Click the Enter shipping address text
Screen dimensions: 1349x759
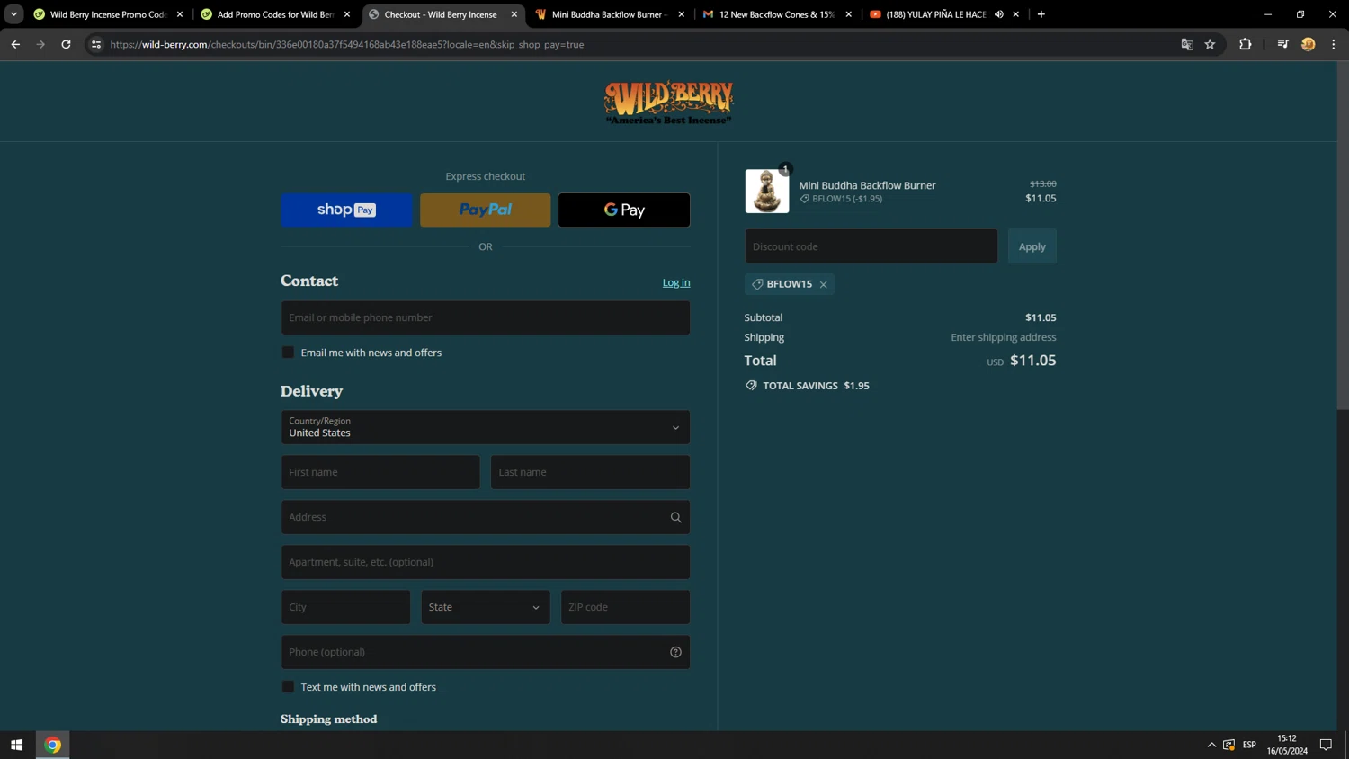point(1003,337)
